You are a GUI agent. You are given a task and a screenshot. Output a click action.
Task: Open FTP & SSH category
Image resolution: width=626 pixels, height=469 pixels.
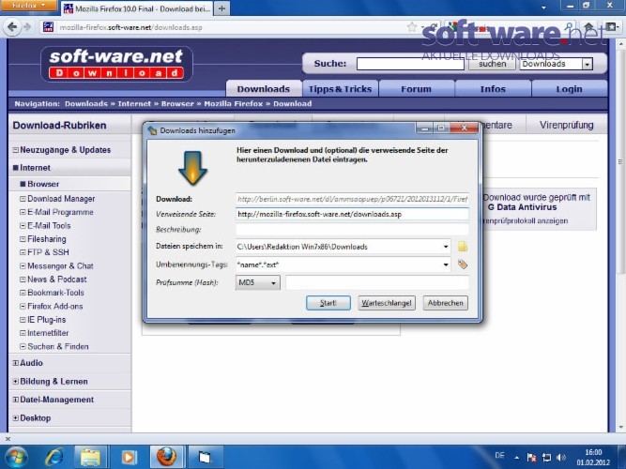click(48, 252)
